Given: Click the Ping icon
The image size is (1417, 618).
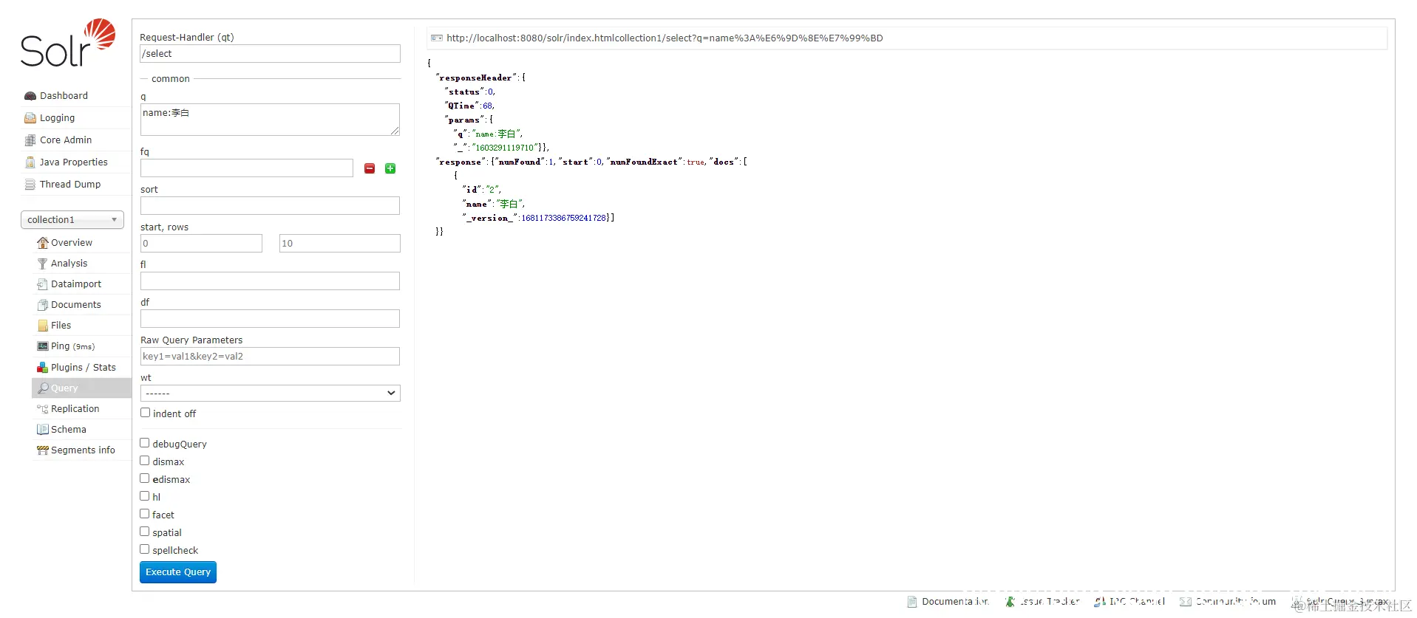Looking at the screenshot, I should tap(43, 346).
